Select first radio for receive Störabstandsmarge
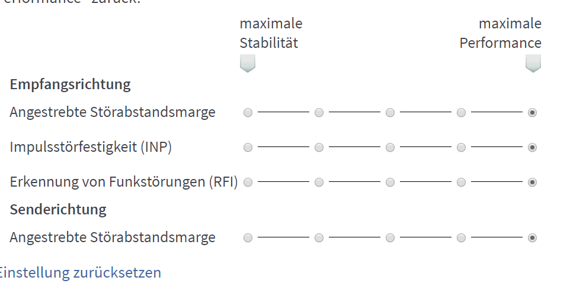 248,112
